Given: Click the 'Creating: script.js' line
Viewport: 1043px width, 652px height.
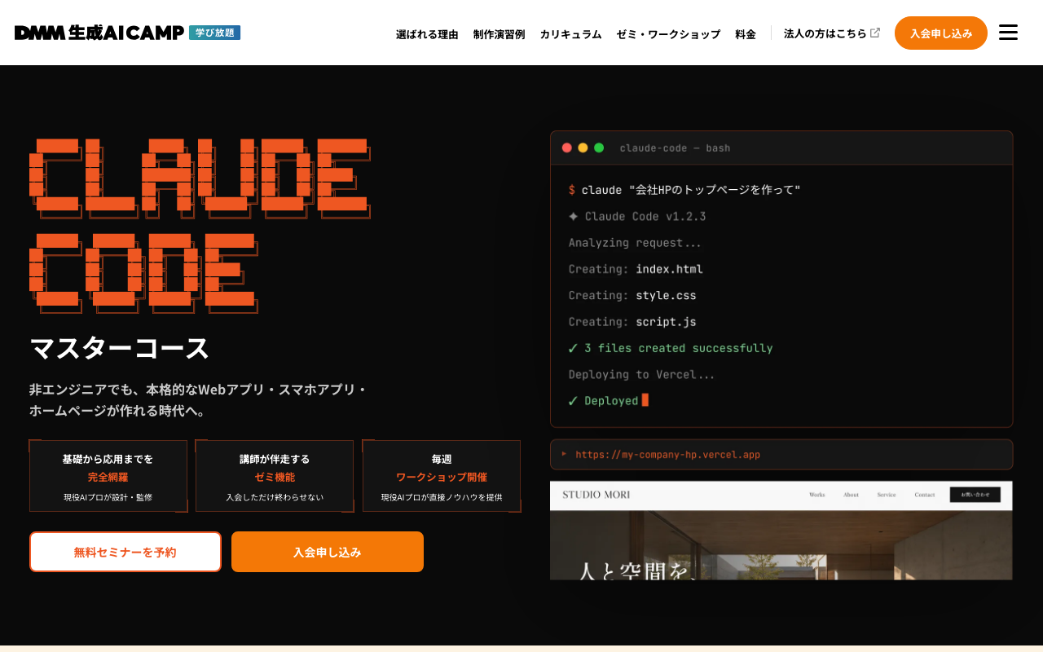Looking at the screenshot, I should click(632, 322).
